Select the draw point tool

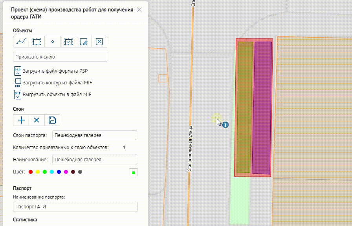[x=53, y=42]
